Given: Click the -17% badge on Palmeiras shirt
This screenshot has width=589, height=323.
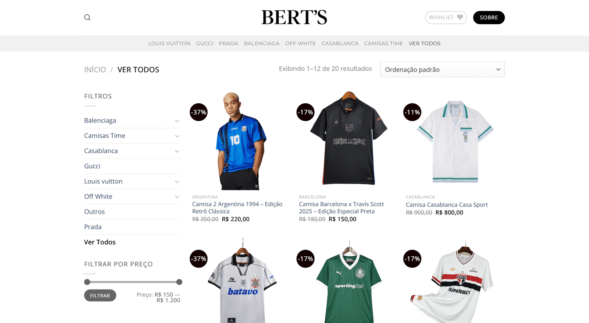Looking at the screenshot, I should pos(306,259).
